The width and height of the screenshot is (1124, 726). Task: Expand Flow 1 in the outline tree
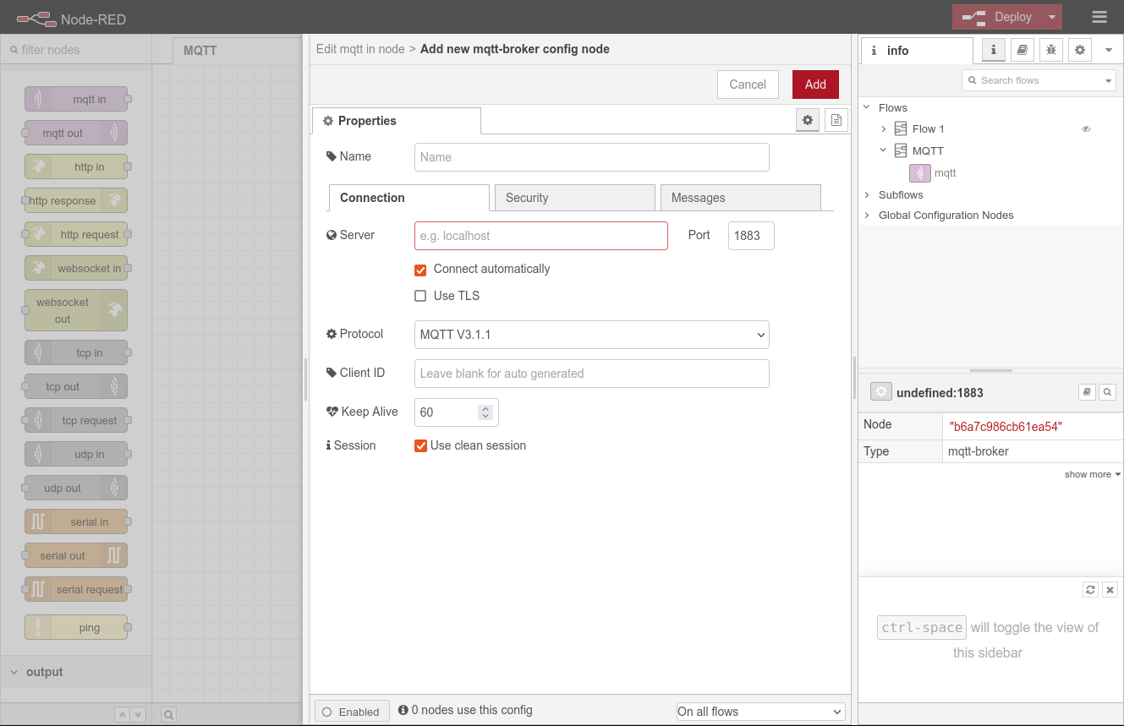[x=884, y=129]
